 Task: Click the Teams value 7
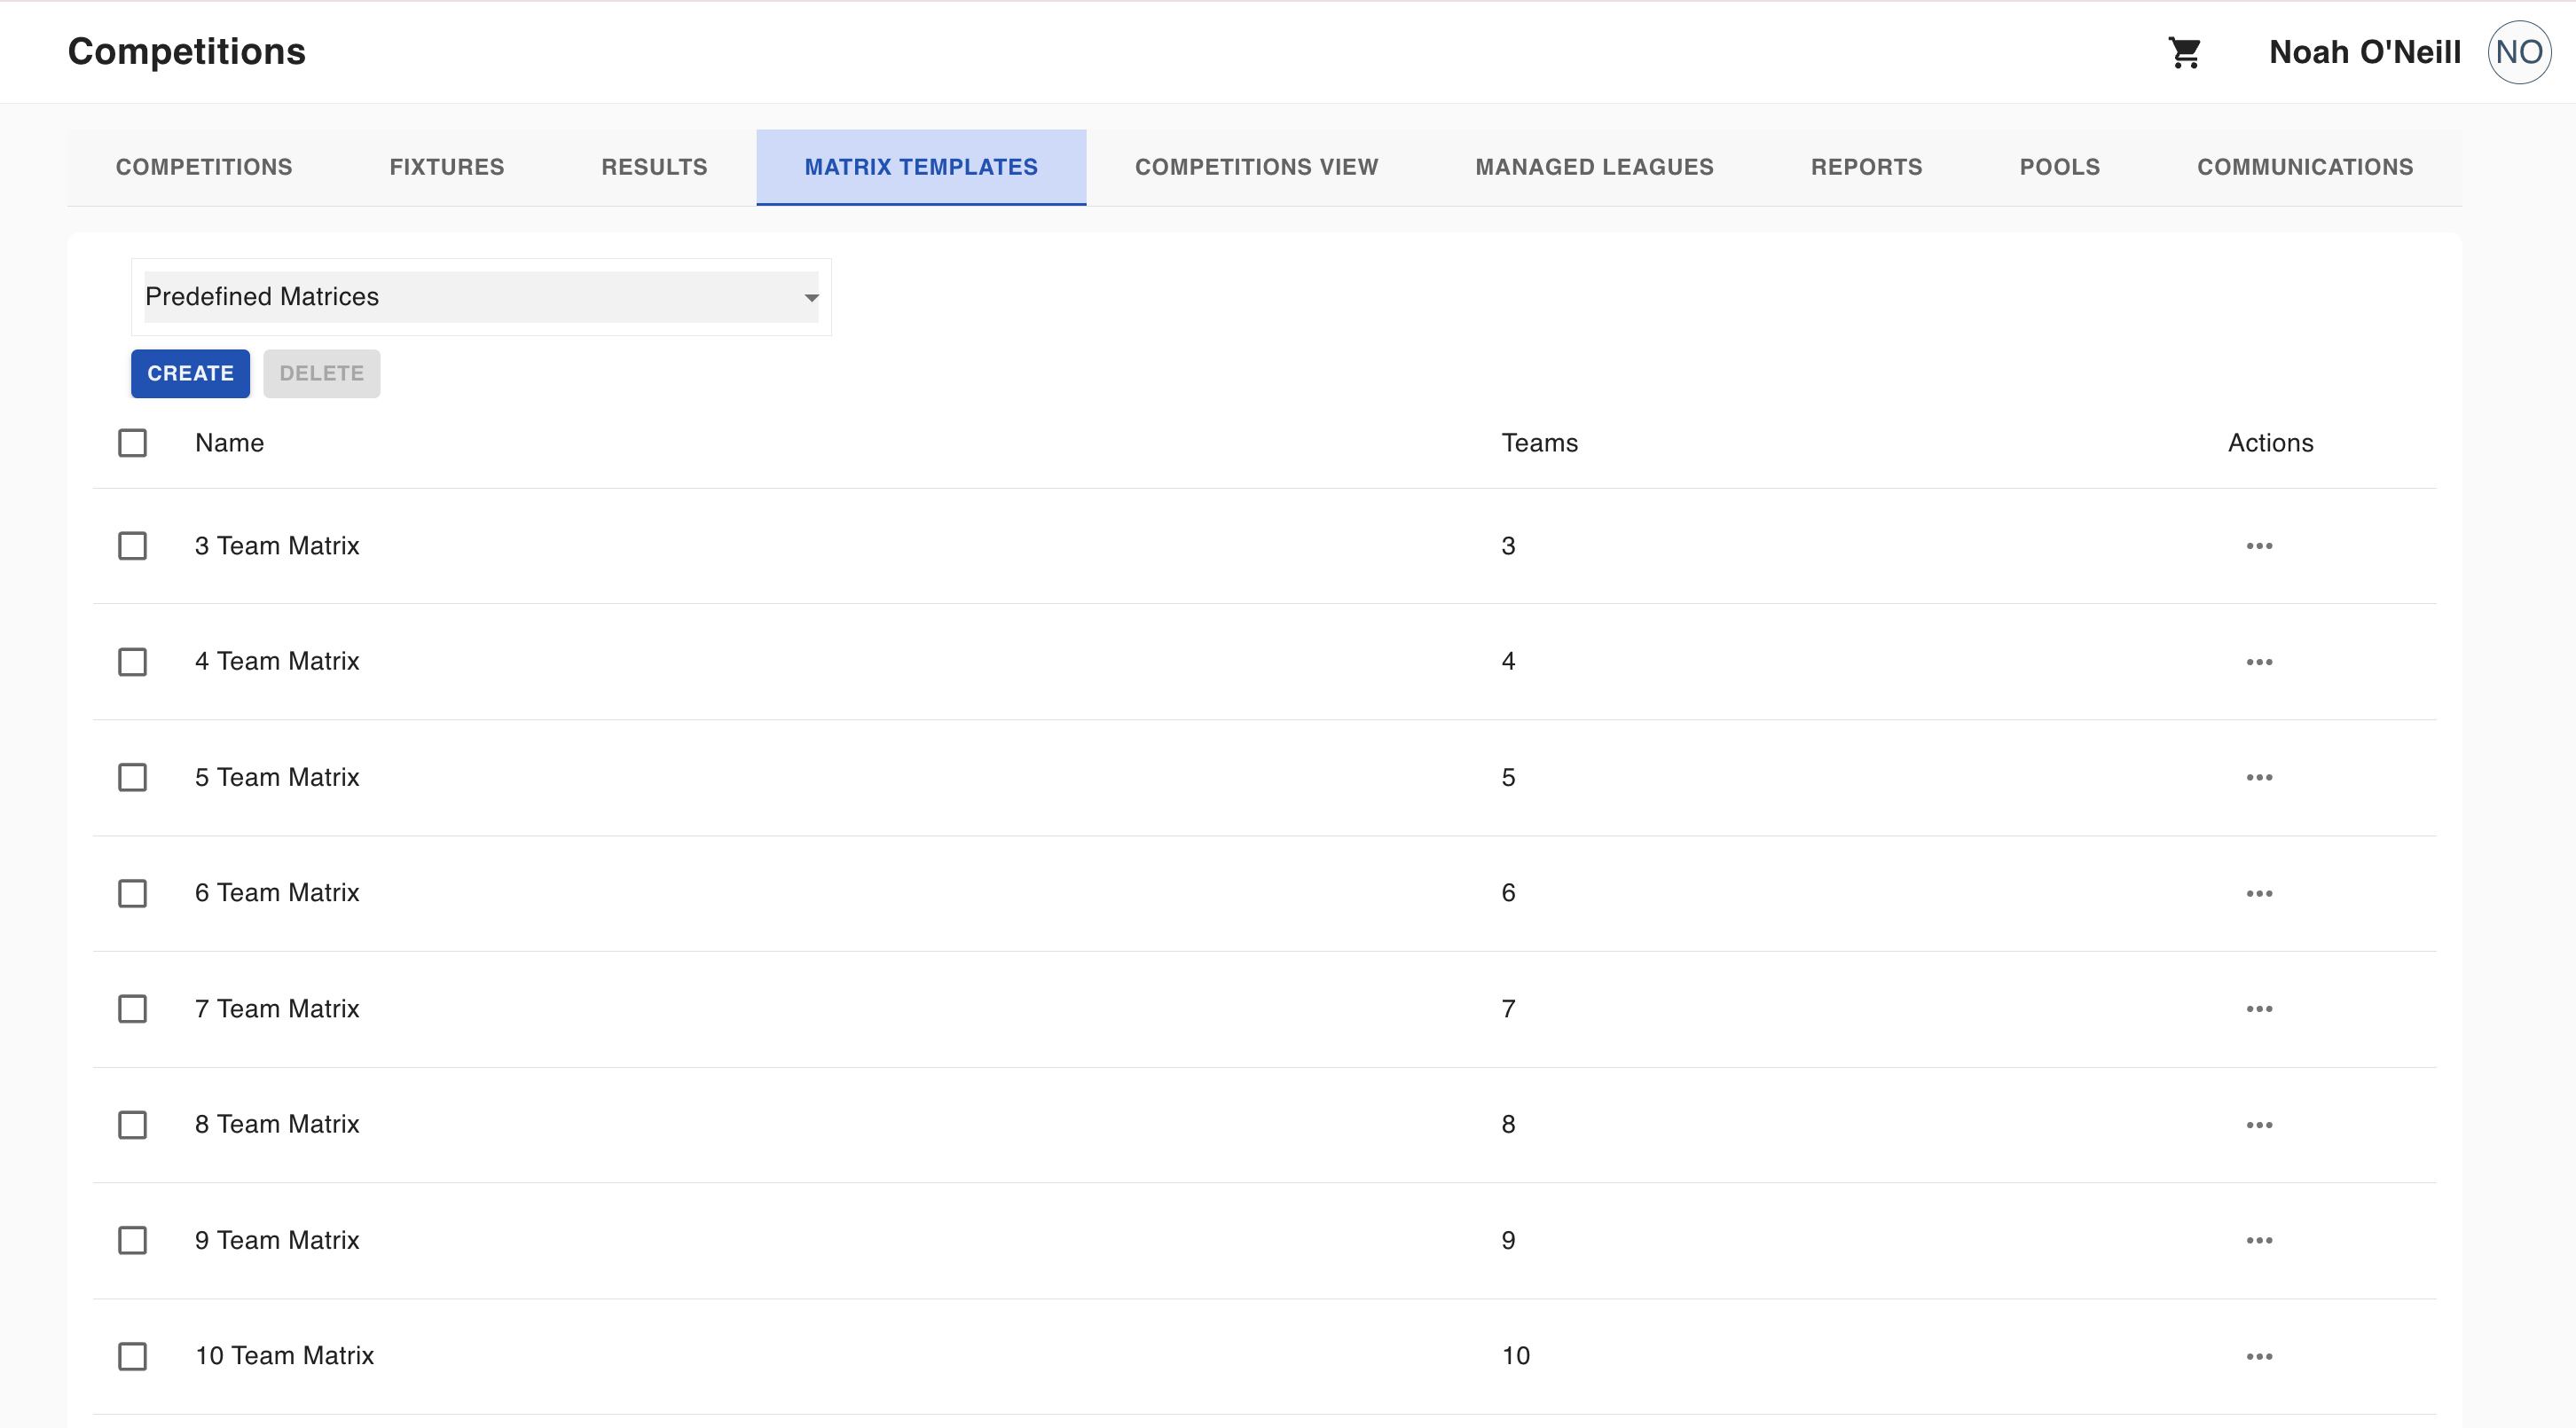pyautogui.click(x=1508, y=1008)
